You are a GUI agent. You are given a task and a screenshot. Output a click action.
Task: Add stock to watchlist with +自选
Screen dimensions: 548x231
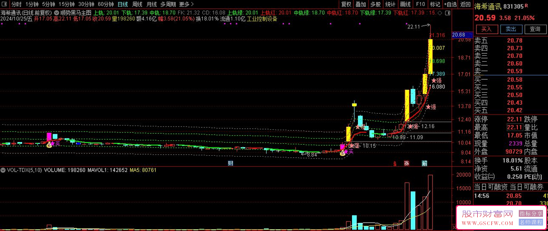[x=450, y=4]
